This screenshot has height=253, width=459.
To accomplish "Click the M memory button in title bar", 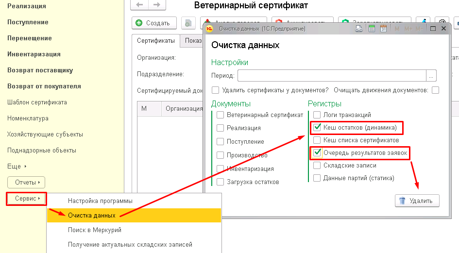I will [397, 29].
